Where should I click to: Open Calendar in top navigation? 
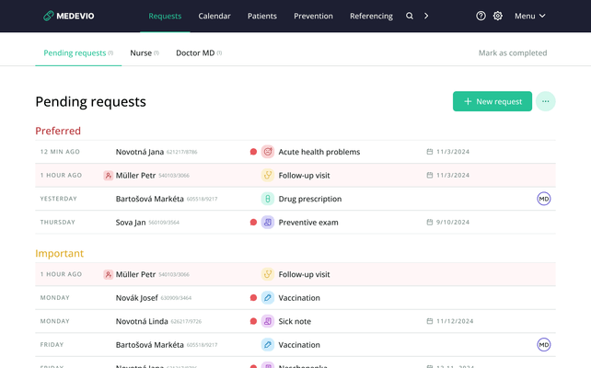(214, 16)
